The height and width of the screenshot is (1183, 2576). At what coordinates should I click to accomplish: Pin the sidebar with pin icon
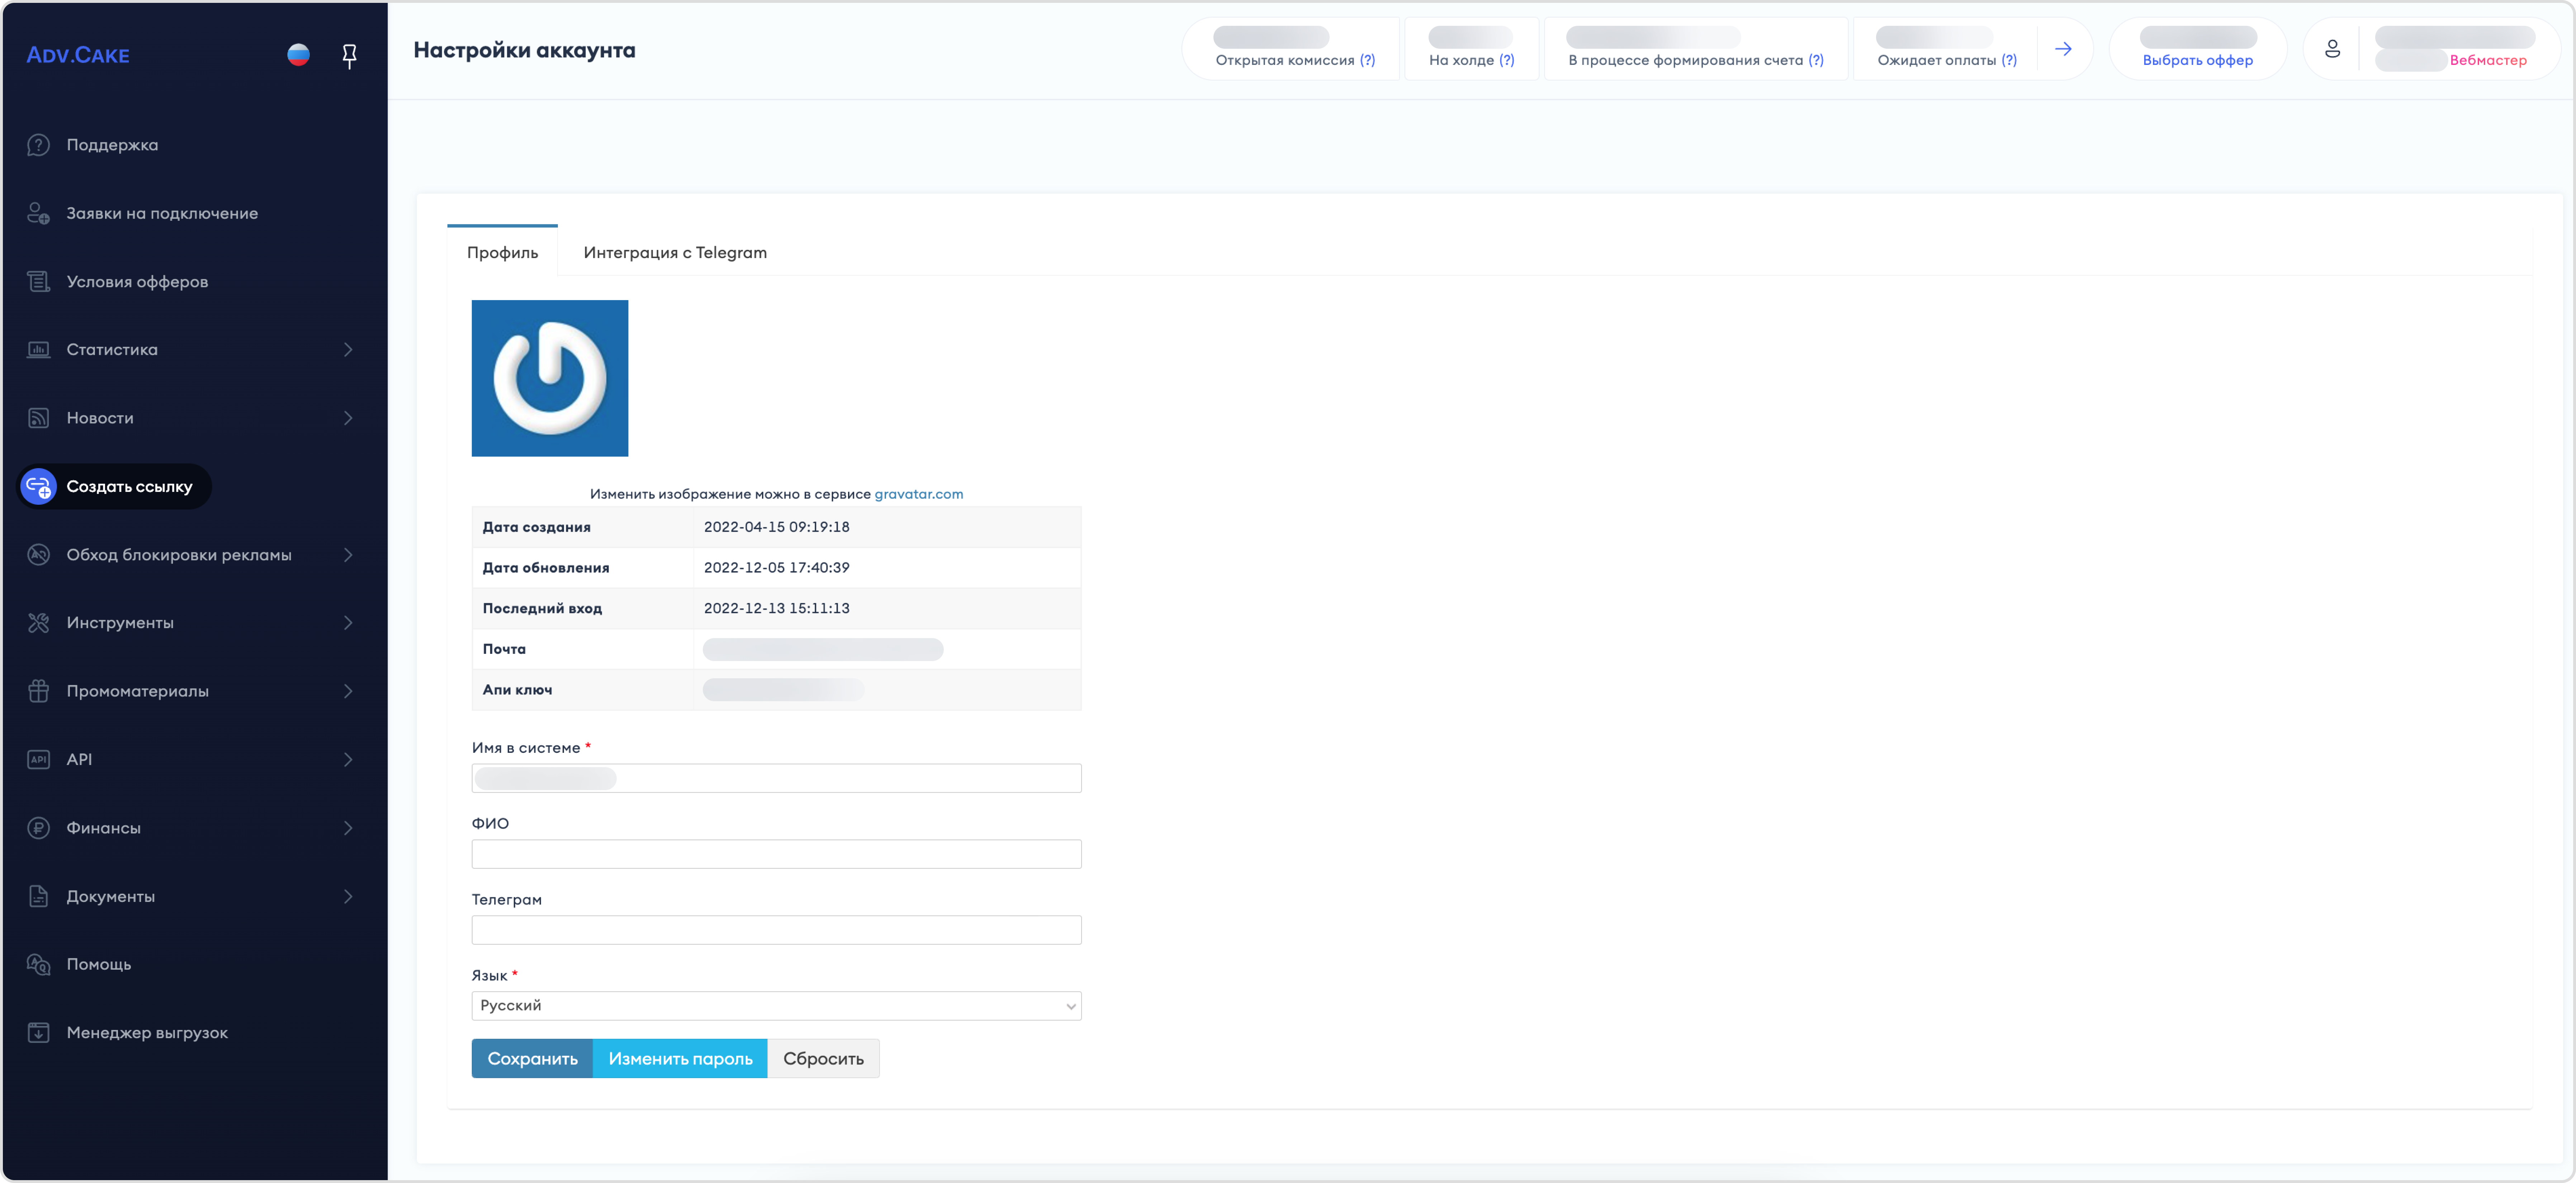pyautogui.click(x=349, y=56)
